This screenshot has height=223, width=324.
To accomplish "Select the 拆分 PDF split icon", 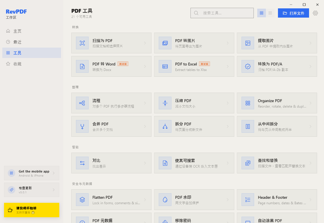I will point(165,126).
